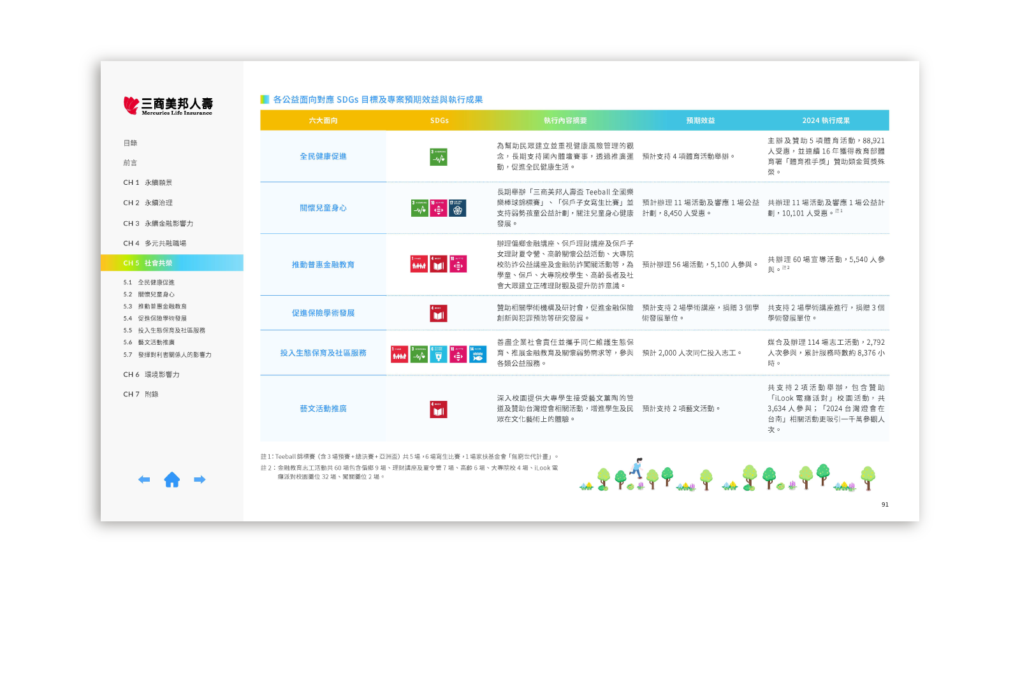Click the 2024 執行成果 column header
The height and width of the screenshot is (696, 1020).
click(826, 120)
